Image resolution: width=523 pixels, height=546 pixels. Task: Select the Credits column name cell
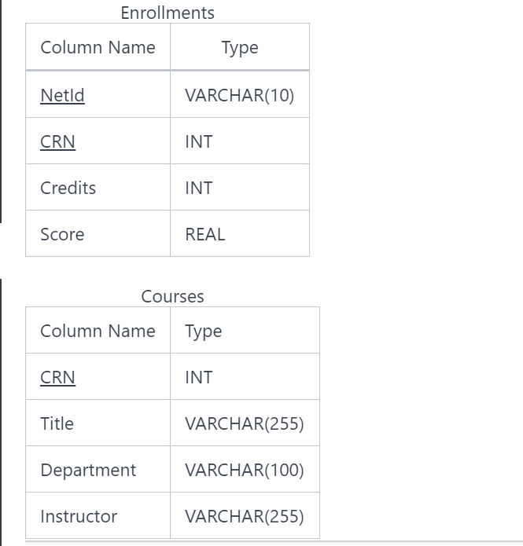68,188
